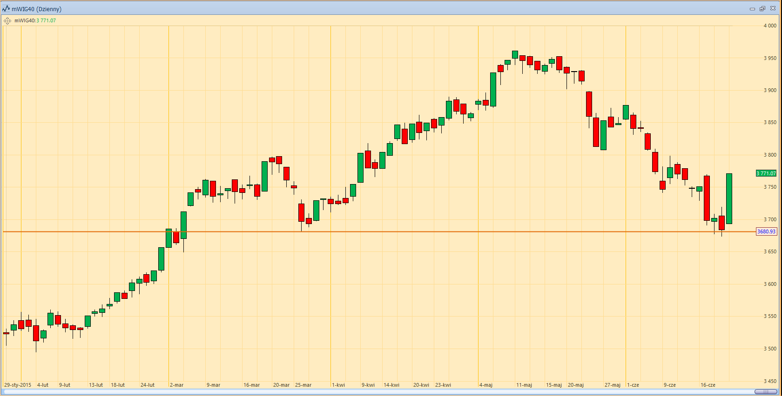Minimize the mWIG40 chart window
Viewport: 782px width, 396px height.
[x=752, y=9]
